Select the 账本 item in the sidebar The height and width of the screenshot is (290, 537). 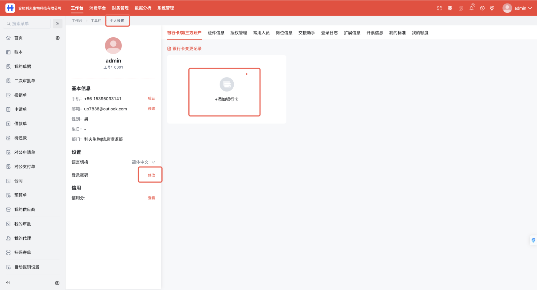18,52
